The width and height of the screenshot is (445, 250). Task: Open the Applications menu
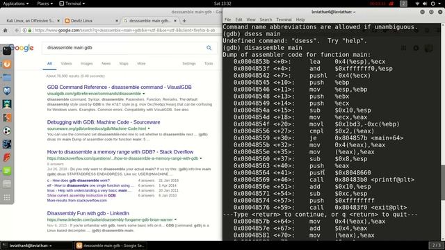[15, 3]
